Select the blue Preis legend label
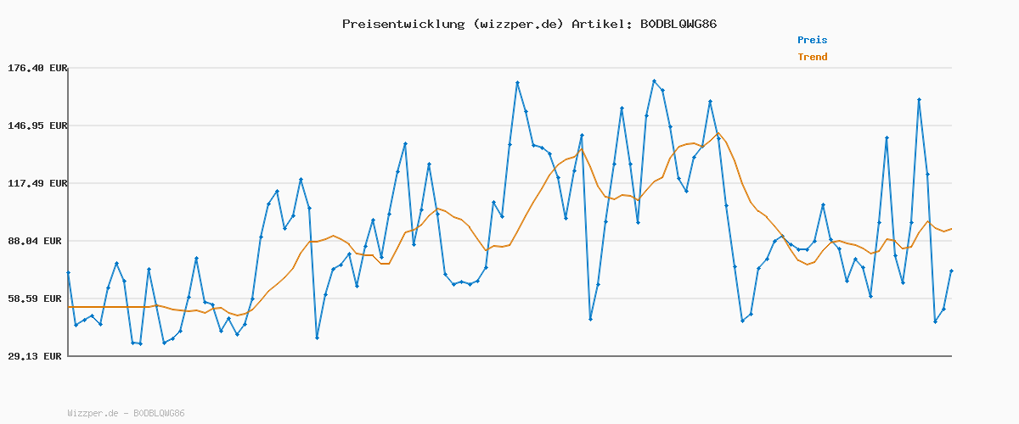The height and width of the screenshot is (424, 1019). [812, 40]
